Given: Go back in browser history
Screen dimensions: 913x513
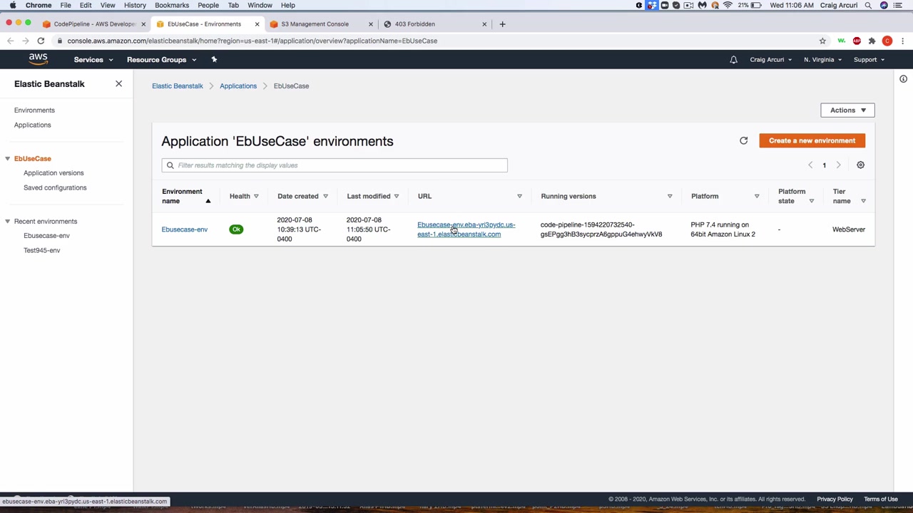Looking at the screenshot, I should coord(10,41).
